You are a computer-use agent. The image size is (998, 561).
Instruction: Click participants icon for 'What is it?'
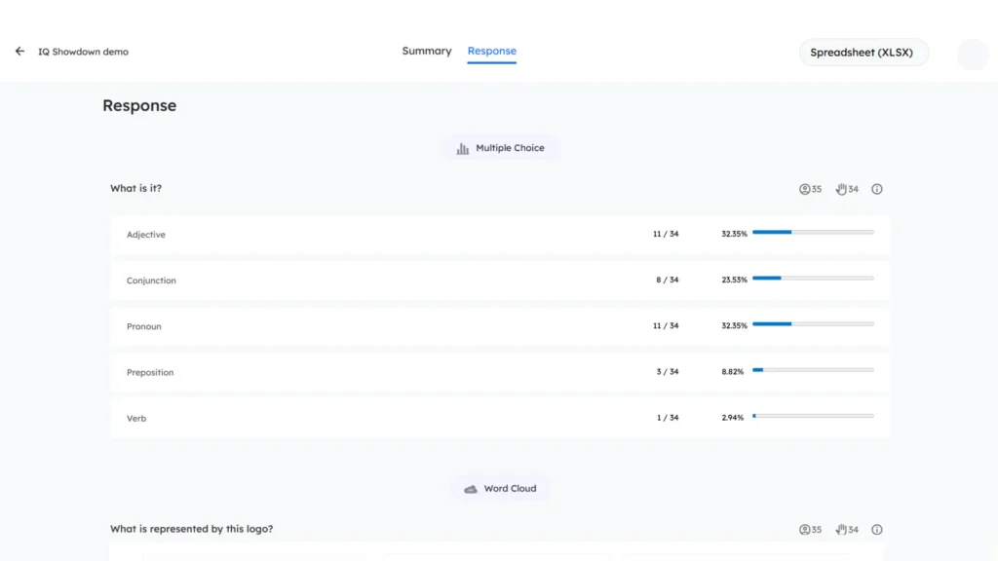(x=805, y=189)
